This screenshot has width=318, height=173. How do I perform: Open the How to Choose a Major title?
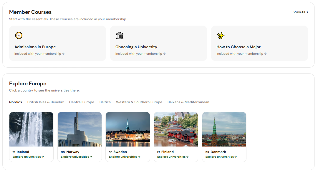point(238,47)
